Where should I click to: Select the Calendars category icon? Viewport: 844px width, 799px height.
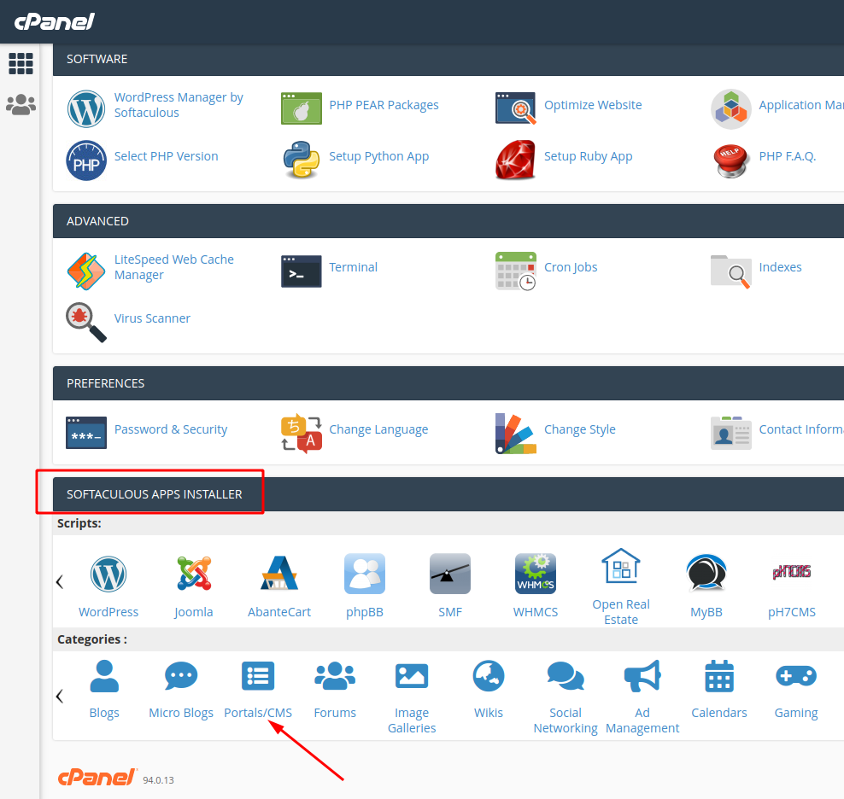(719, 676)
